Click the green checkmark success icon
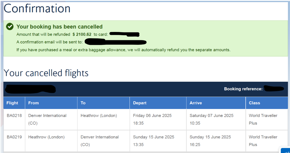This screenshot has width=290, height=153. (x=10, y=26)
